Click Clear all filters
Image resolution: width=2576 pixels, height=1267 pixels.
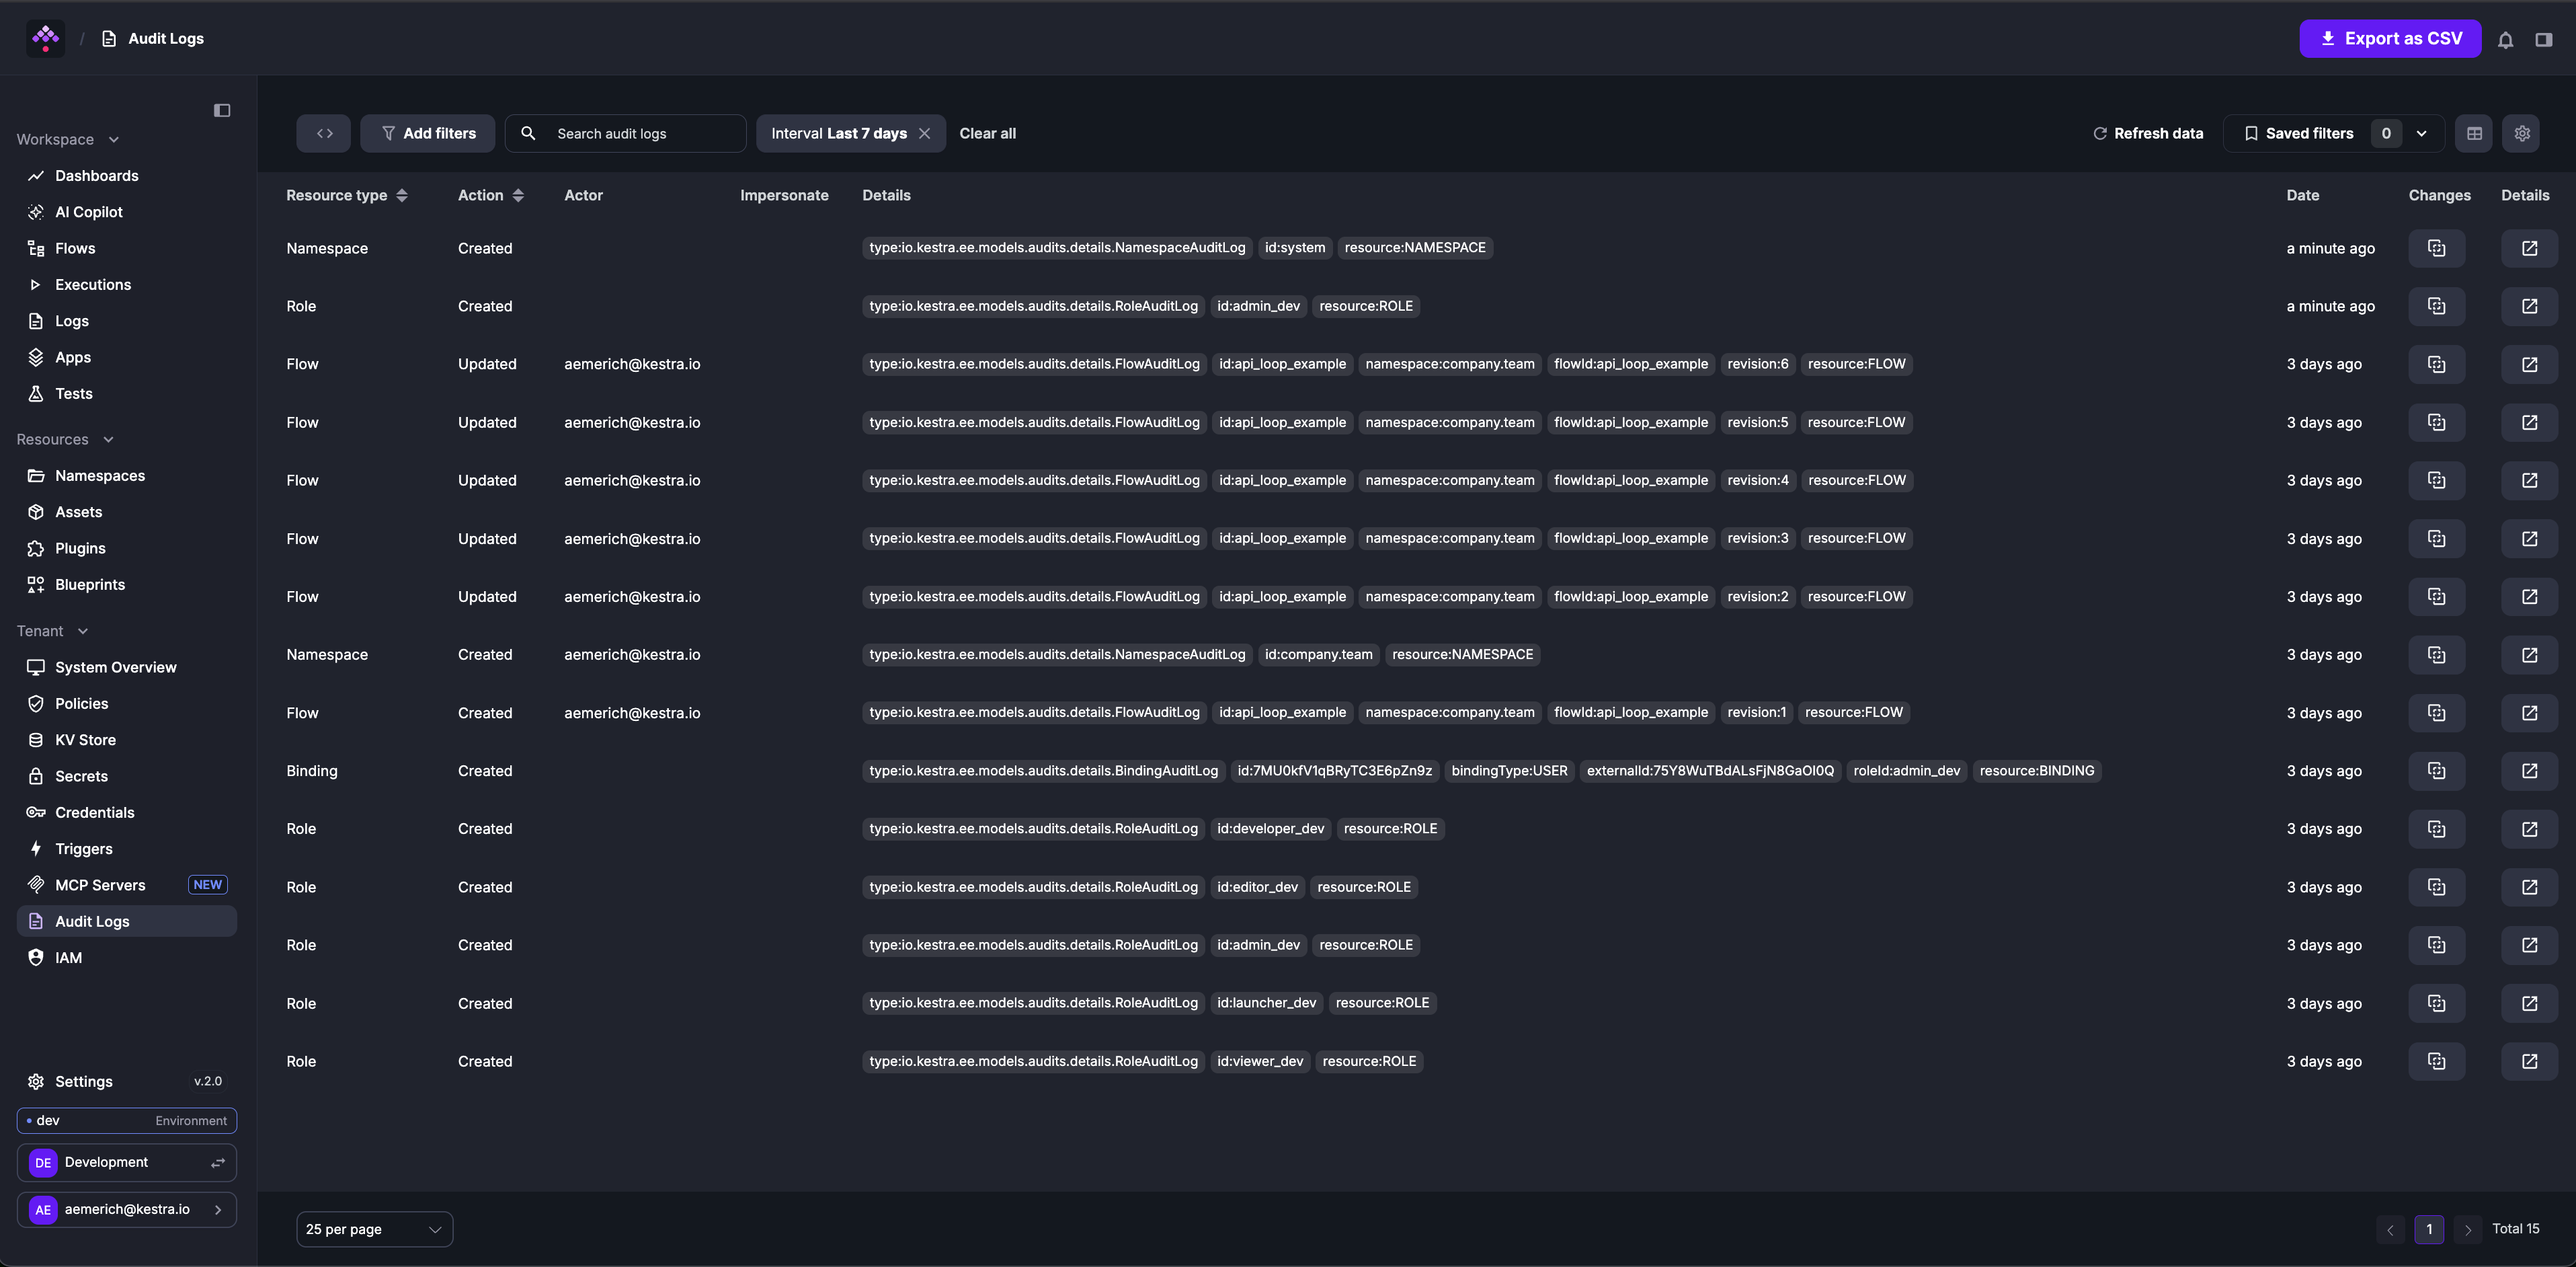click(987, 133)
